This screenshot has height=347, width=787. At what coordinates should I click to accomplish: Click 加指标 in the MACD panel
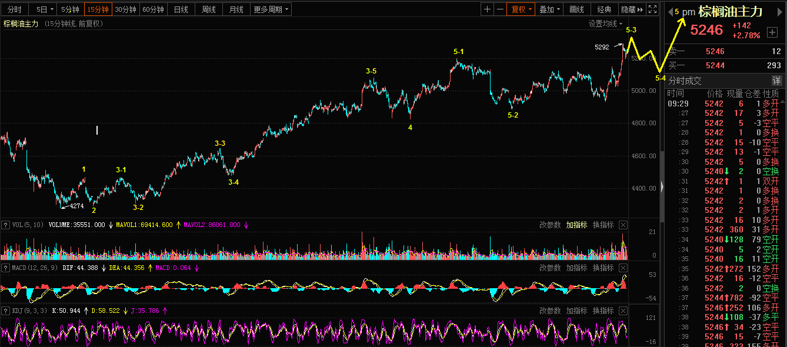pos(576,268)
